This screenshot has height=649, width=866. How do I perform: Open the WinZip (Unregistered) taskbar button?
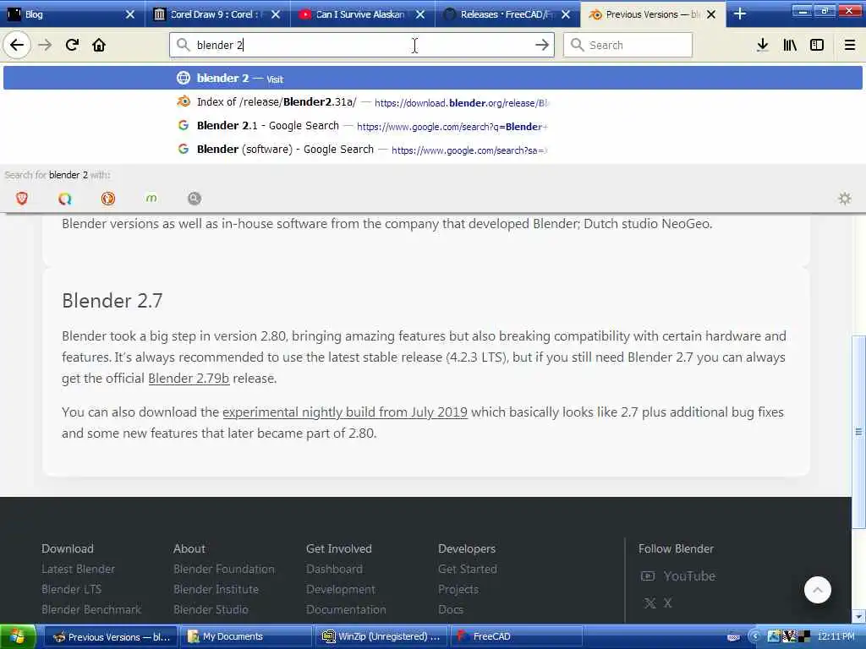pos(381,637)
